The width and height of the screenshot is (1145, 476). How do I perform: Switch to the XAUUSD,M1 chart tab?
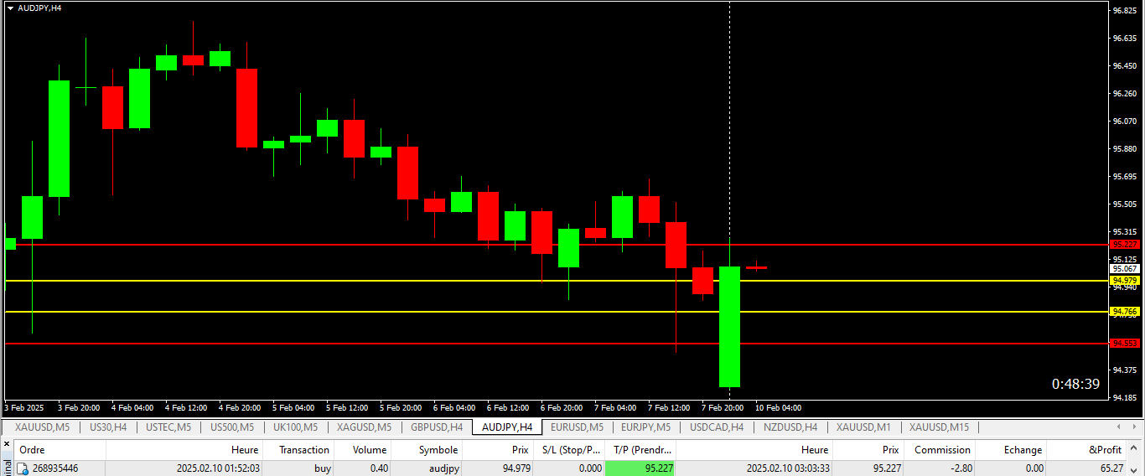click(863, 427)
